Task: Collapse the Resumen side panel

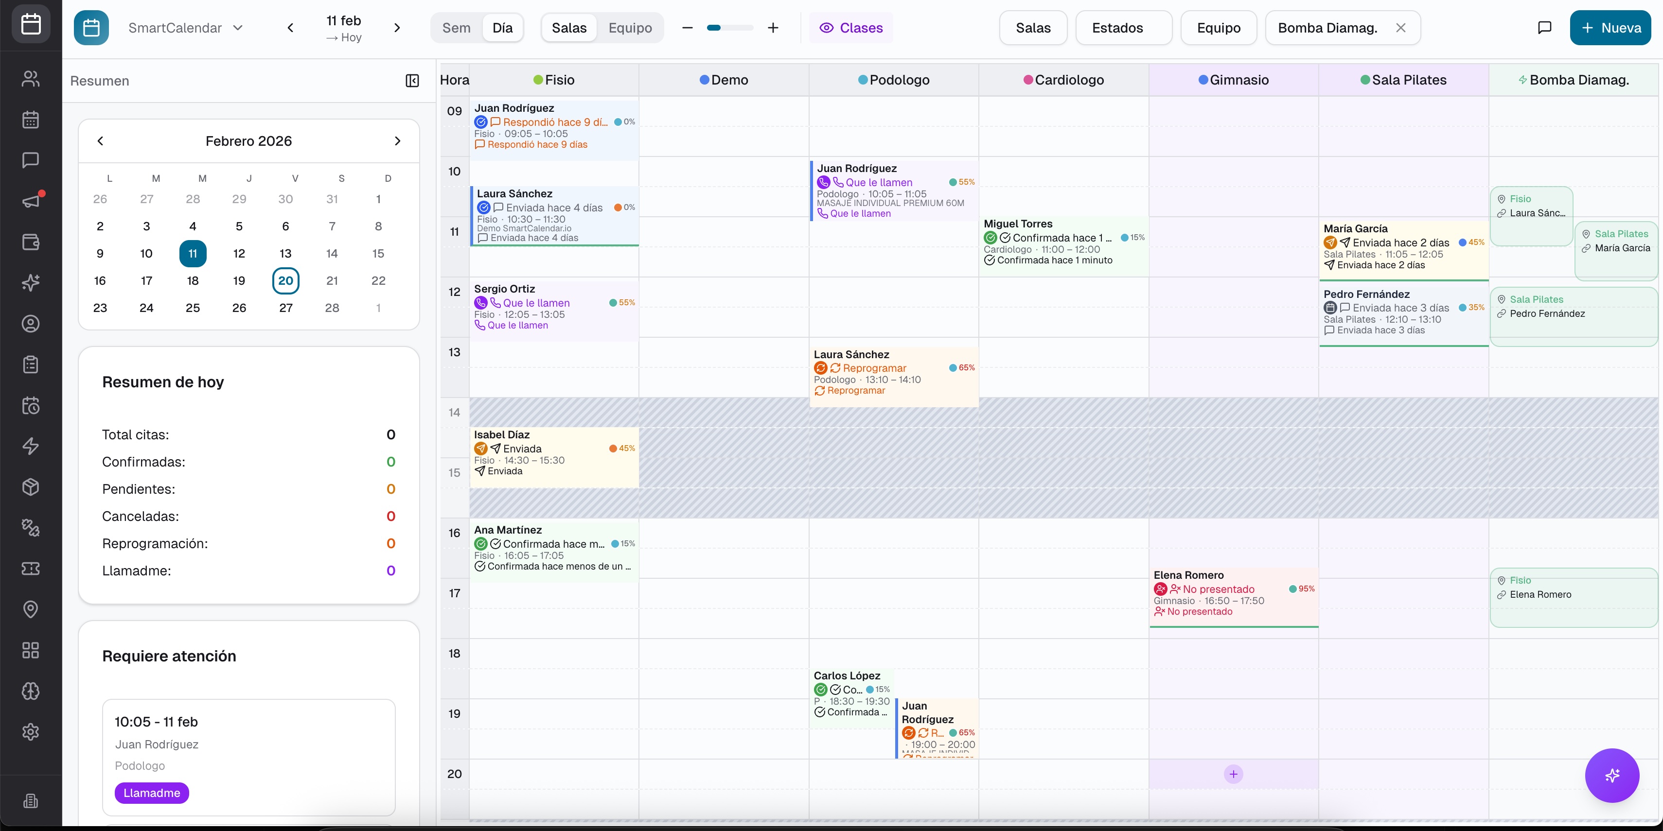Action: pyautogui.click(x=412, y=81)
